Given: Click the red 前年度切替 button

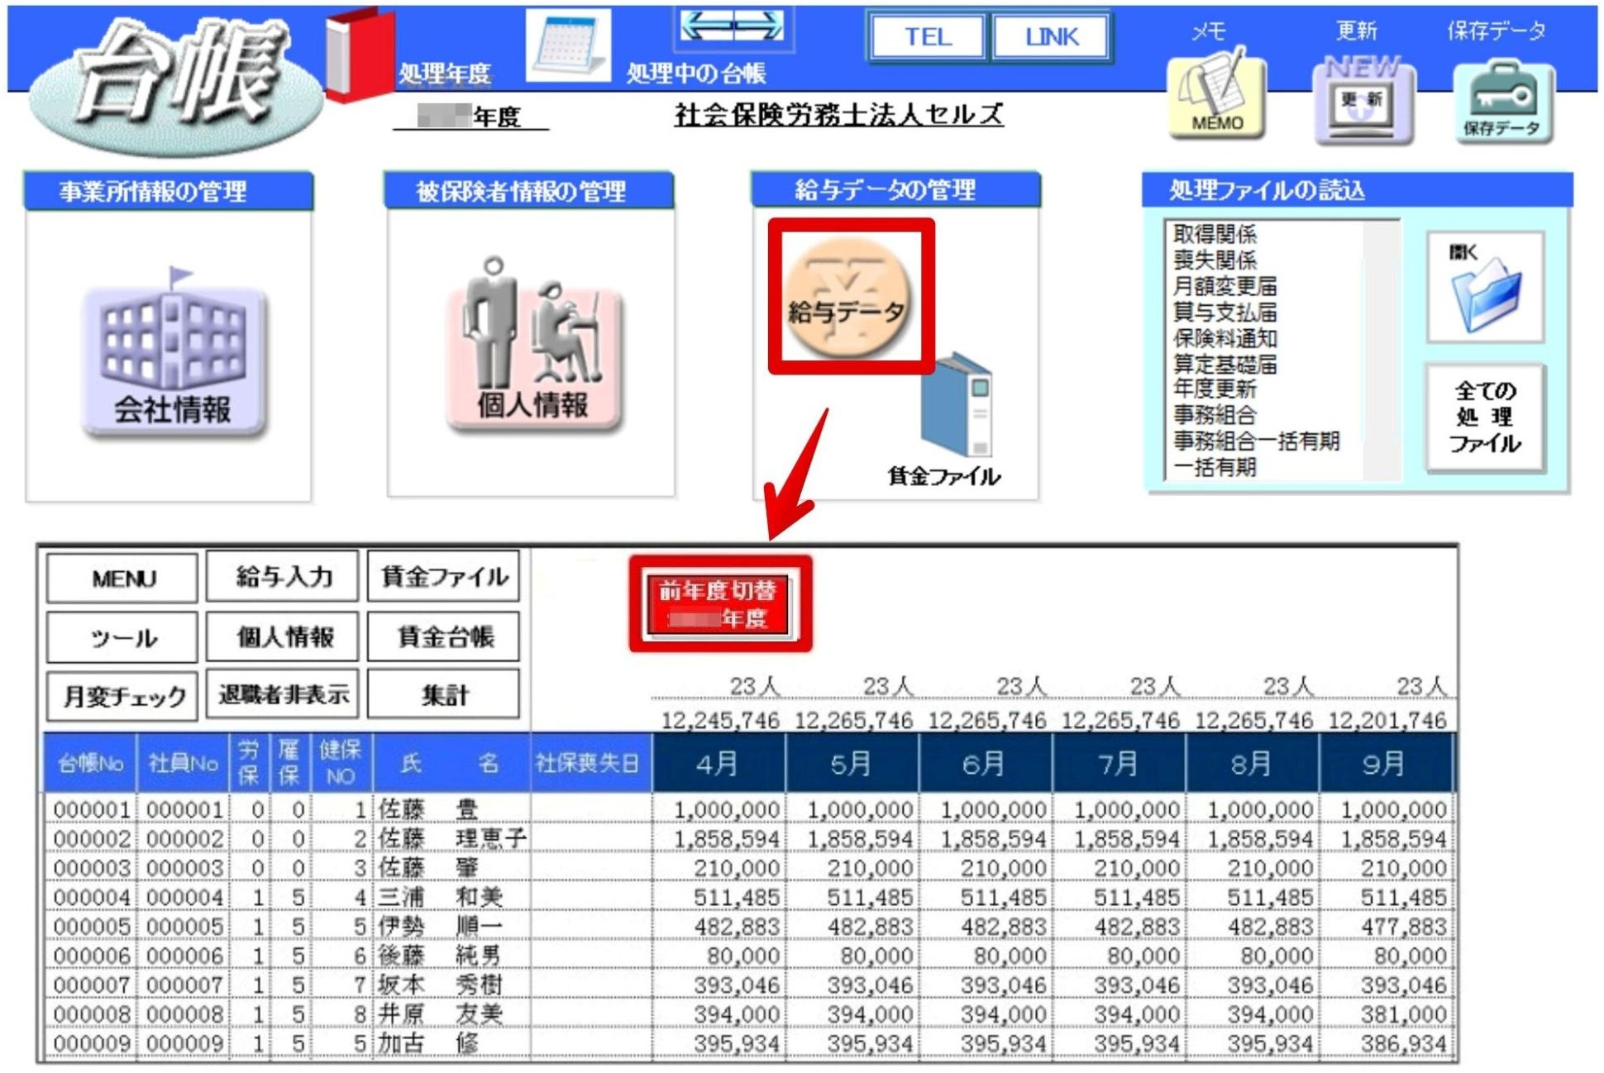Looking at the screenshot, I should coord(719,604).
